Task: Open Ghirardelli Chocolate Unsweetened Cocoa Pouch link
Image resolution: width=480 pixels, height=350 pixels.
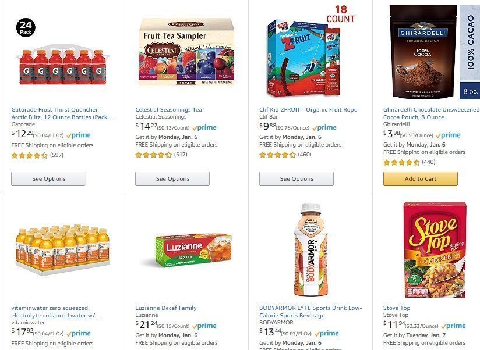Action: pos(431,113)
